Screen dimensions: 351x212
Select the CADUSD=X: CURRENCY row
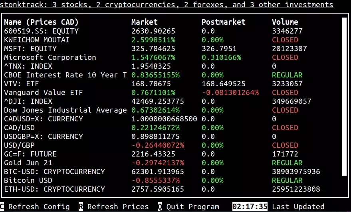point(44,119)
